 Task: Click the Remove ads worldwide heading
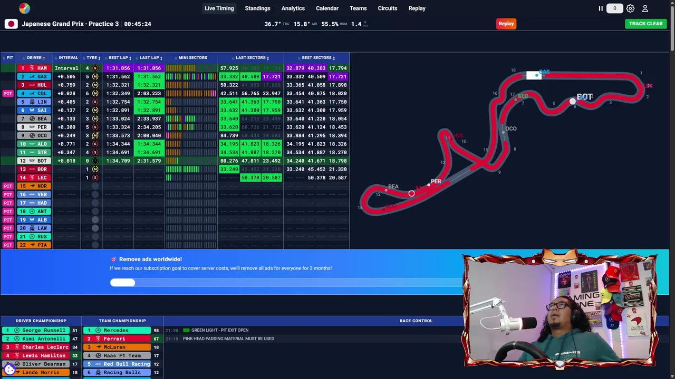coord(150,259)
